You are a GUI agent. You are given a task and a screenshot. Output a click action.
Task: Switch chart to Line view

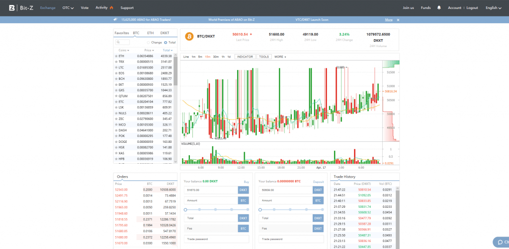186,57
